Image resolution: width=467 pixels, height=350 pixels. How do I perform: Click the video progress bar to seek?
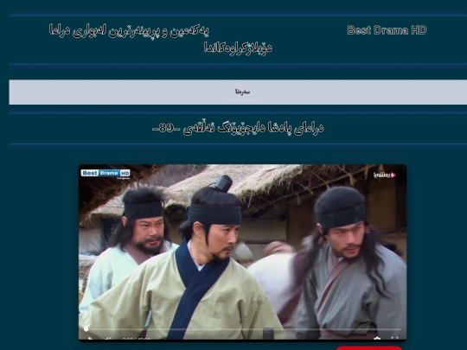(243, 329)
